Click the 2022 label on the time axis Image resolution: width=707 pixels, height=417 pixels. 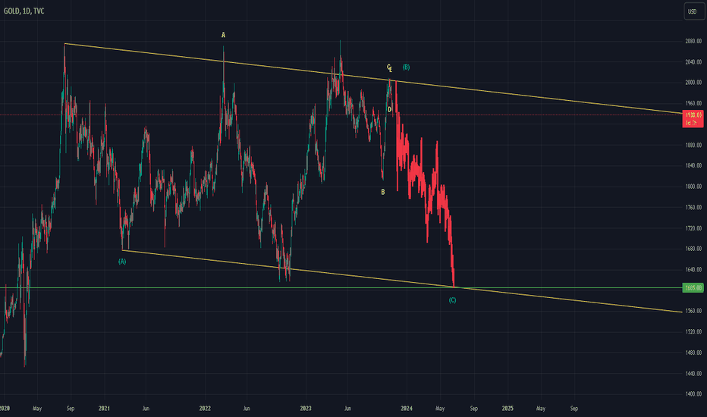205,409
